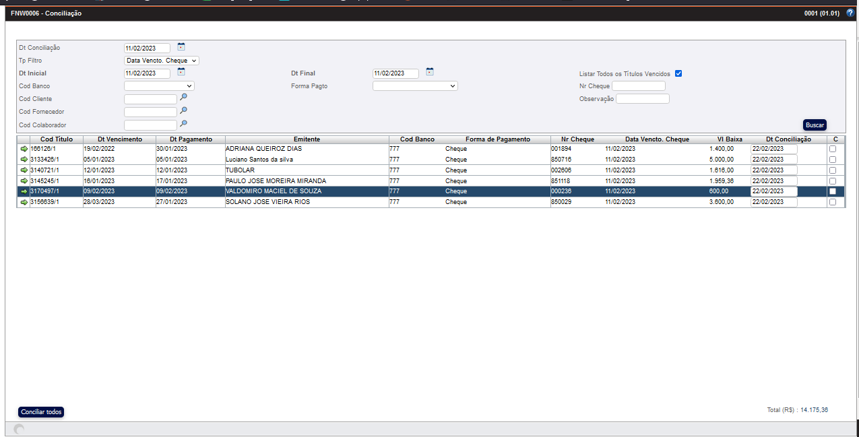Click the Cod Cliente search magnifier
The image size is (859, 437).
183,98
